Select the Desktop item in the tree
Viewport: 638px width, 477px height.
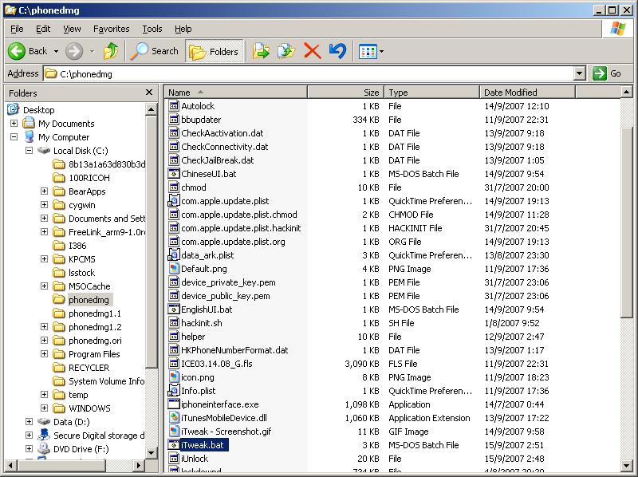tap(38, 110)
